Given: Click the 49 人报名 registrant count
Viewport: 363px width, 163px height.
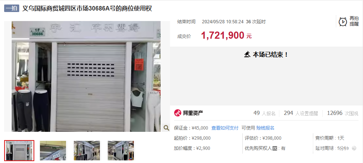Looking at the screenshot, I should 264,113.
